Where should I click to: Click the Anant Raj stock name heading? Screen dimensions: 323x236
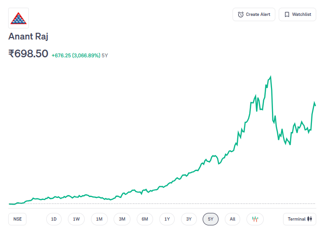tap(28, 37)
